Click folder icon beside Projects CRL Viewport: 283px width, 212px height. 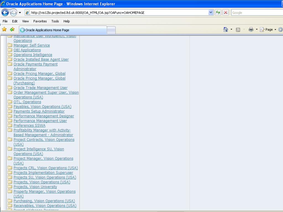10,168
